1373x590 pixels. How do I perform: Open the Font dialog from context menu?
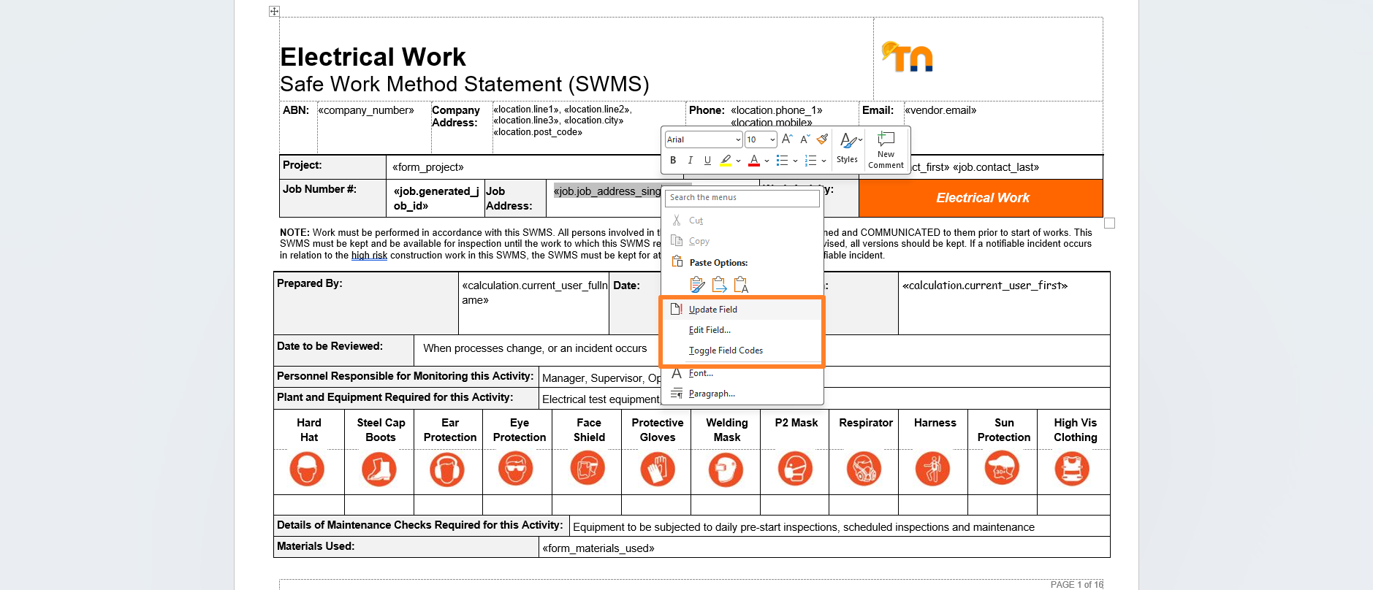[x=742, y=373]
